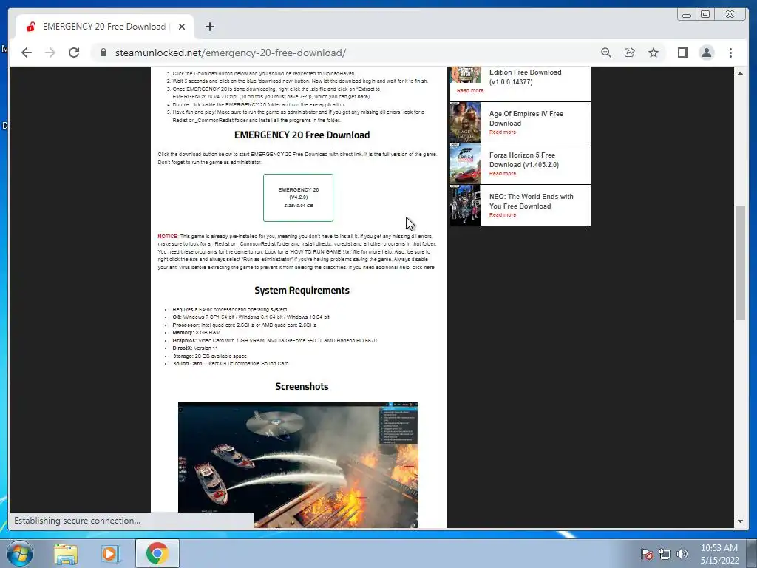
Task: Reload the current page
Action: [74, 53]
